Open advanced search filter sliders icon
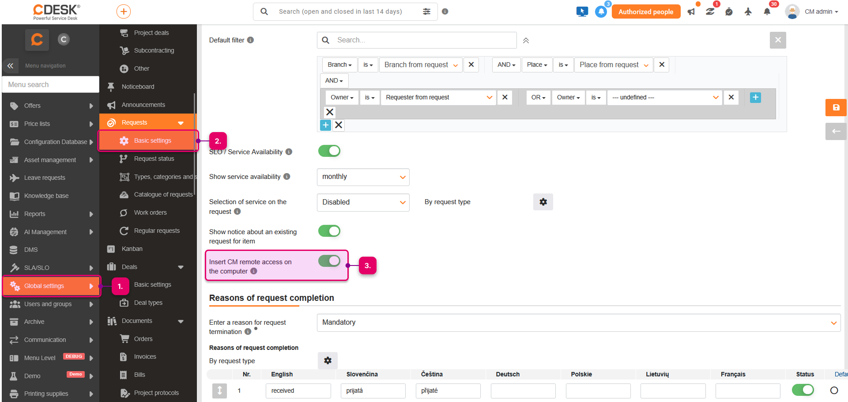 426,11
